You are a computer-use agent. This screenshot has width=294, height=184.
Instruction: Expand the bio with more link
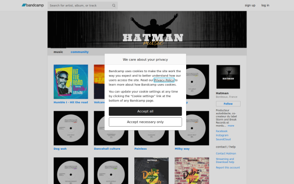click(x=231, y=126)
